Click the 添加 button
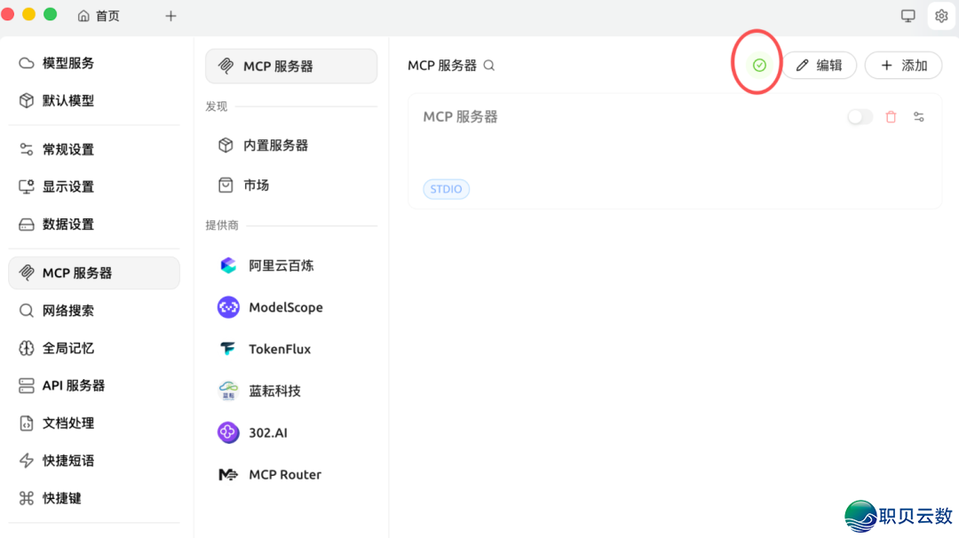This screenshot has width=959, height=538. click(x=903, y=66)
